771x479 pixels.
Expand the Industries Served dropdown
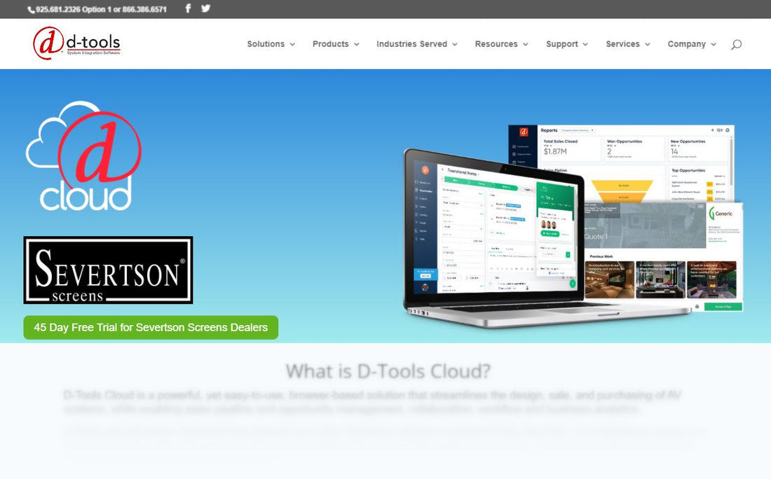[x=416, y=44]
